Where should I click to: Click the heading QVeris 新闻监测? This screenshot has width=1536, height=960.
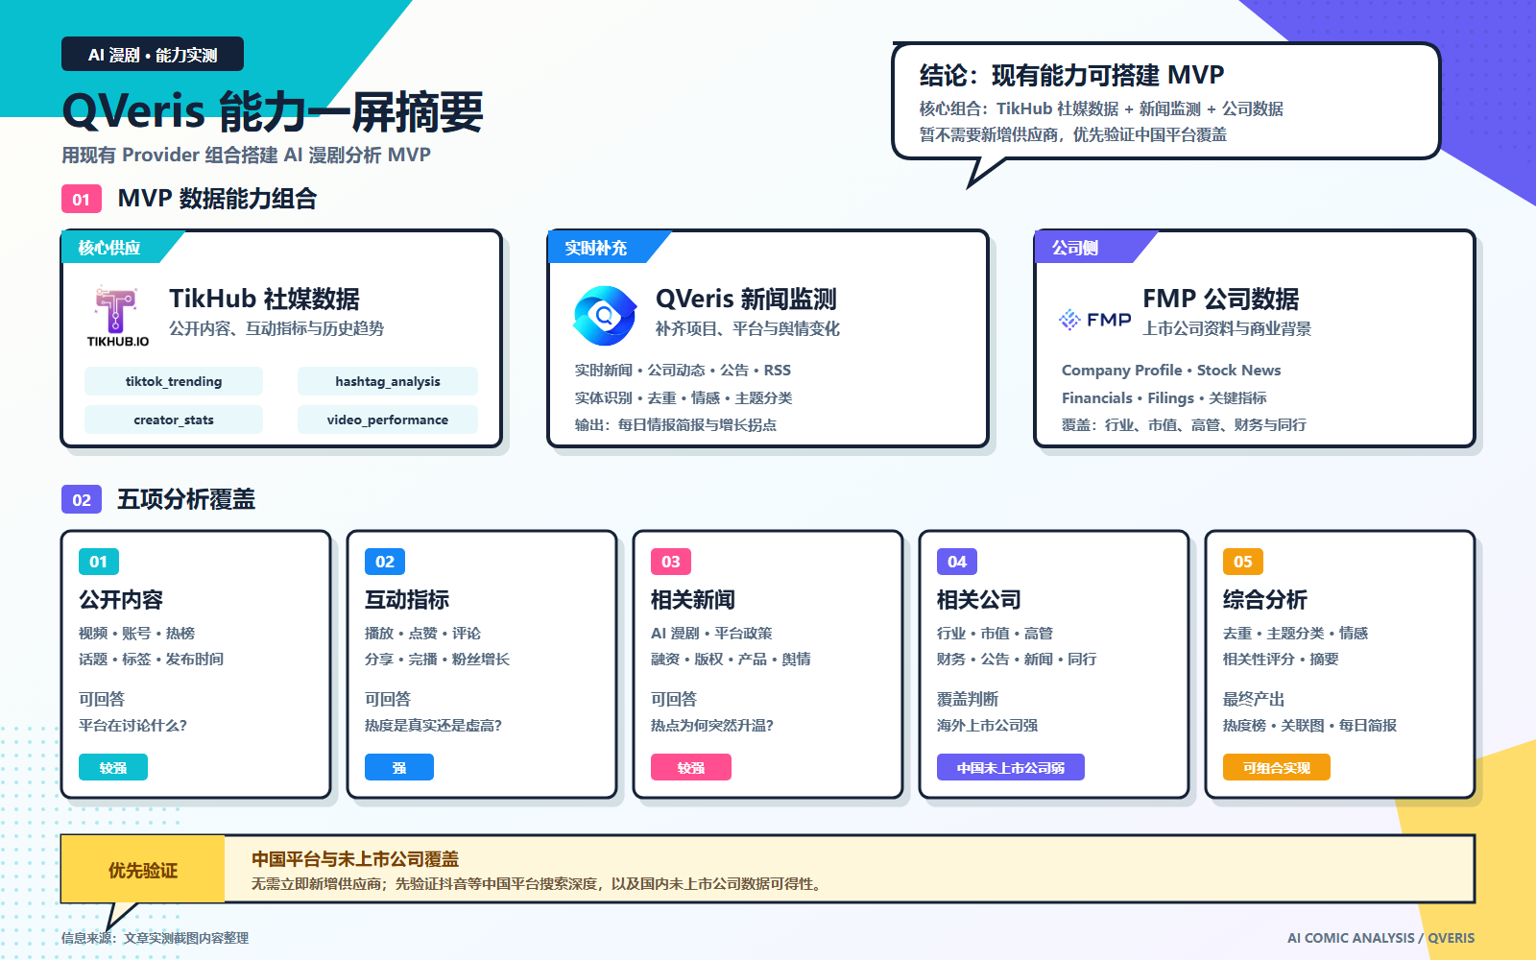point(746,299)
